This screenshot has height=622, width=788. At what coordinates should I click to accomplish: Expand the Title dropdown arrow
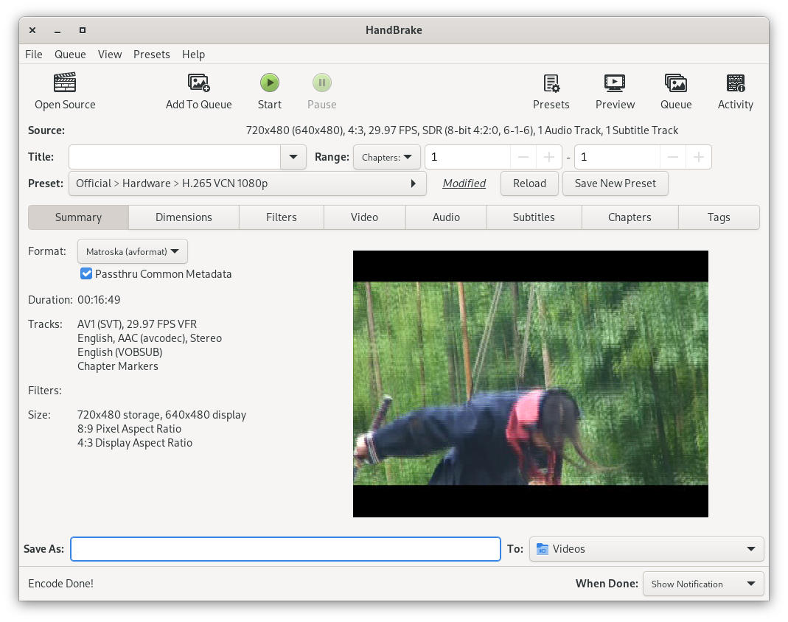(293, 157)
